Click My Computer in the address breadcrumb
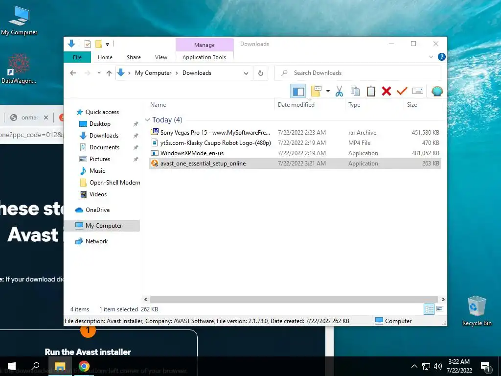501x376 pixels. click(153, 73)
